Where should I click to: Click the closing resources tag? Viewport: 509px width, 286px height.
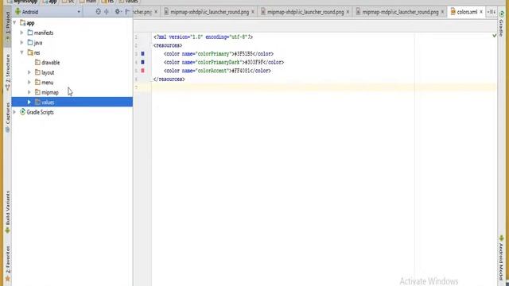(169, 79)
